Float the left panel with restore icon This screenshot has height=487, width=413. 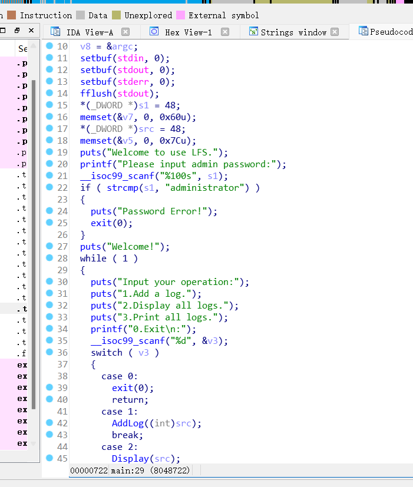click(x=17, y=30)
